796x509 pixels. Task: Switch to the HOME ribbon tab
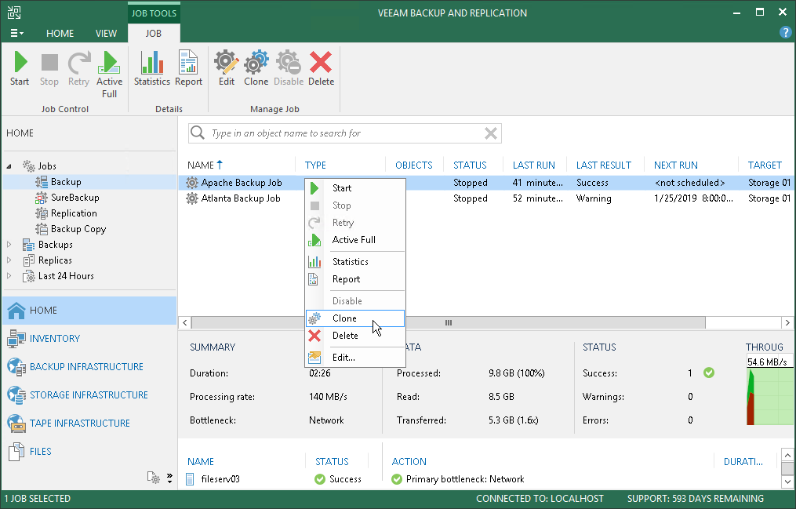pyautogui.click(x=60, y=33)
